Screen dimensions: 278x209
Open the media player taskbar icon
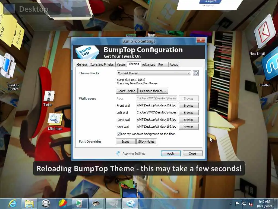46,204
